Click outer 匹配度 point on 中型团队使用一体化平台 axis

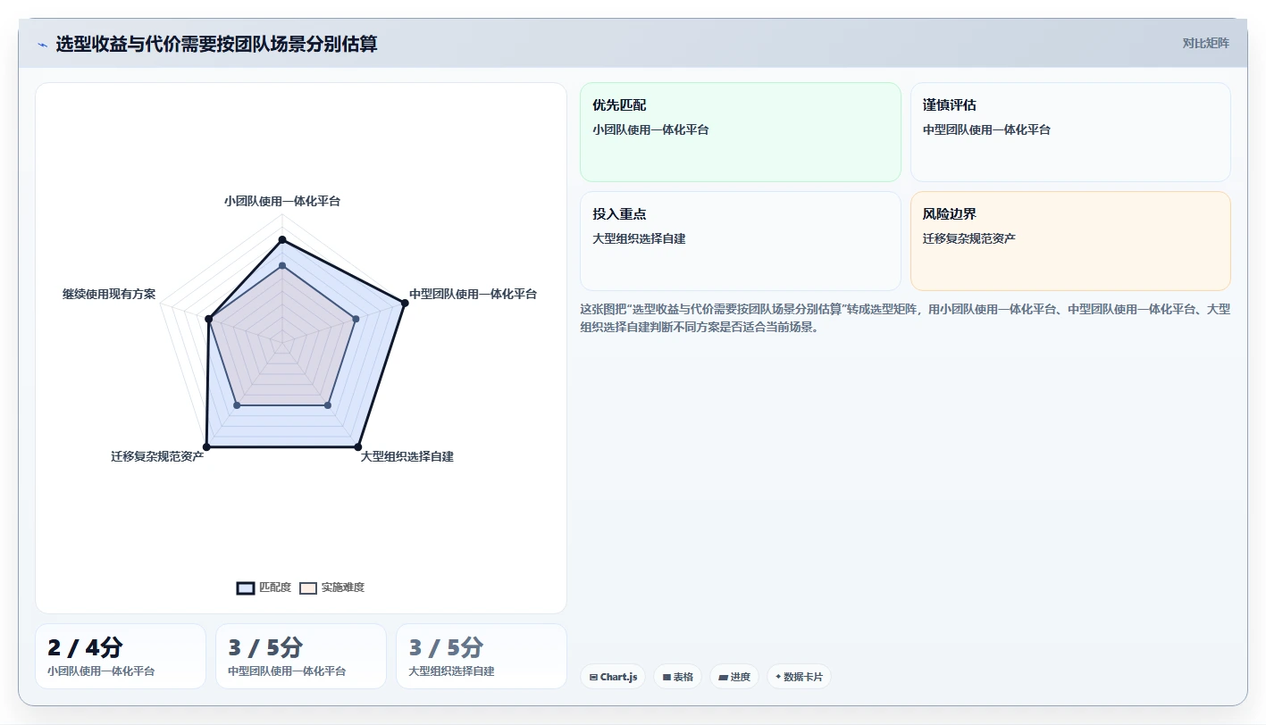click(x=404, y=304)
